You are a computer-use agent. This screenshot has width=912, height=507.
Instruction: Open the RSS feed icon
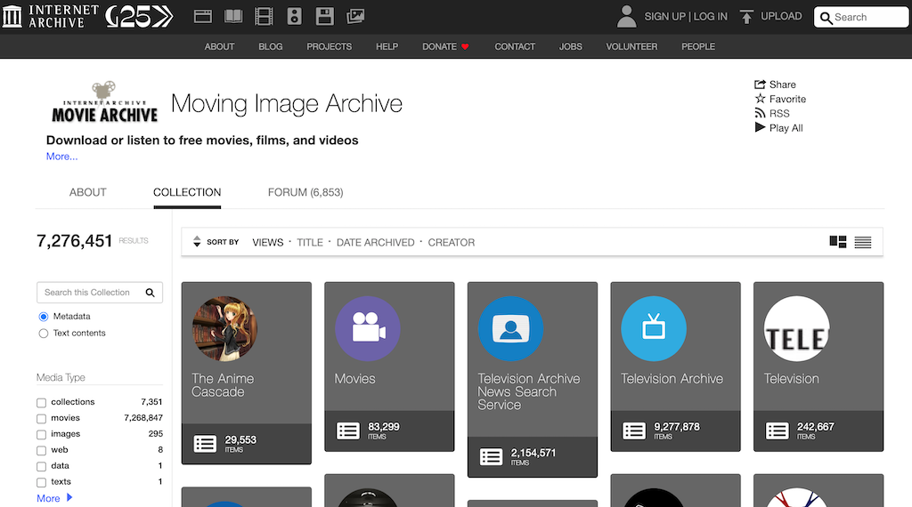point(760,113)
